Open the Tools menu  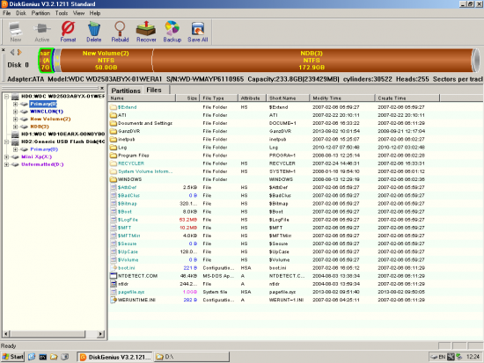[62, 13]
